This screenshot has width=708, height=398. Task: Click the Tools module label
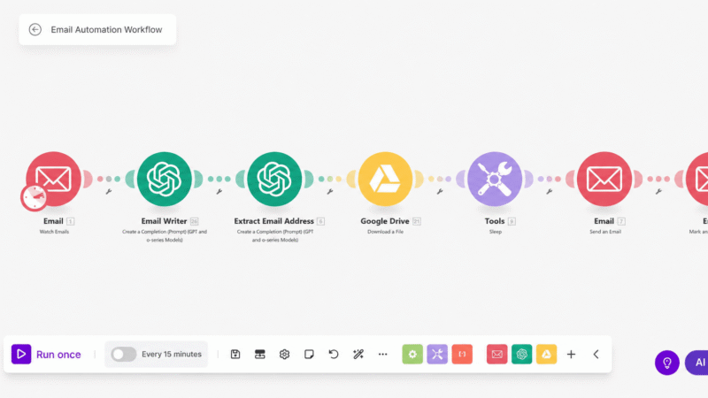(x=495, y=221)
